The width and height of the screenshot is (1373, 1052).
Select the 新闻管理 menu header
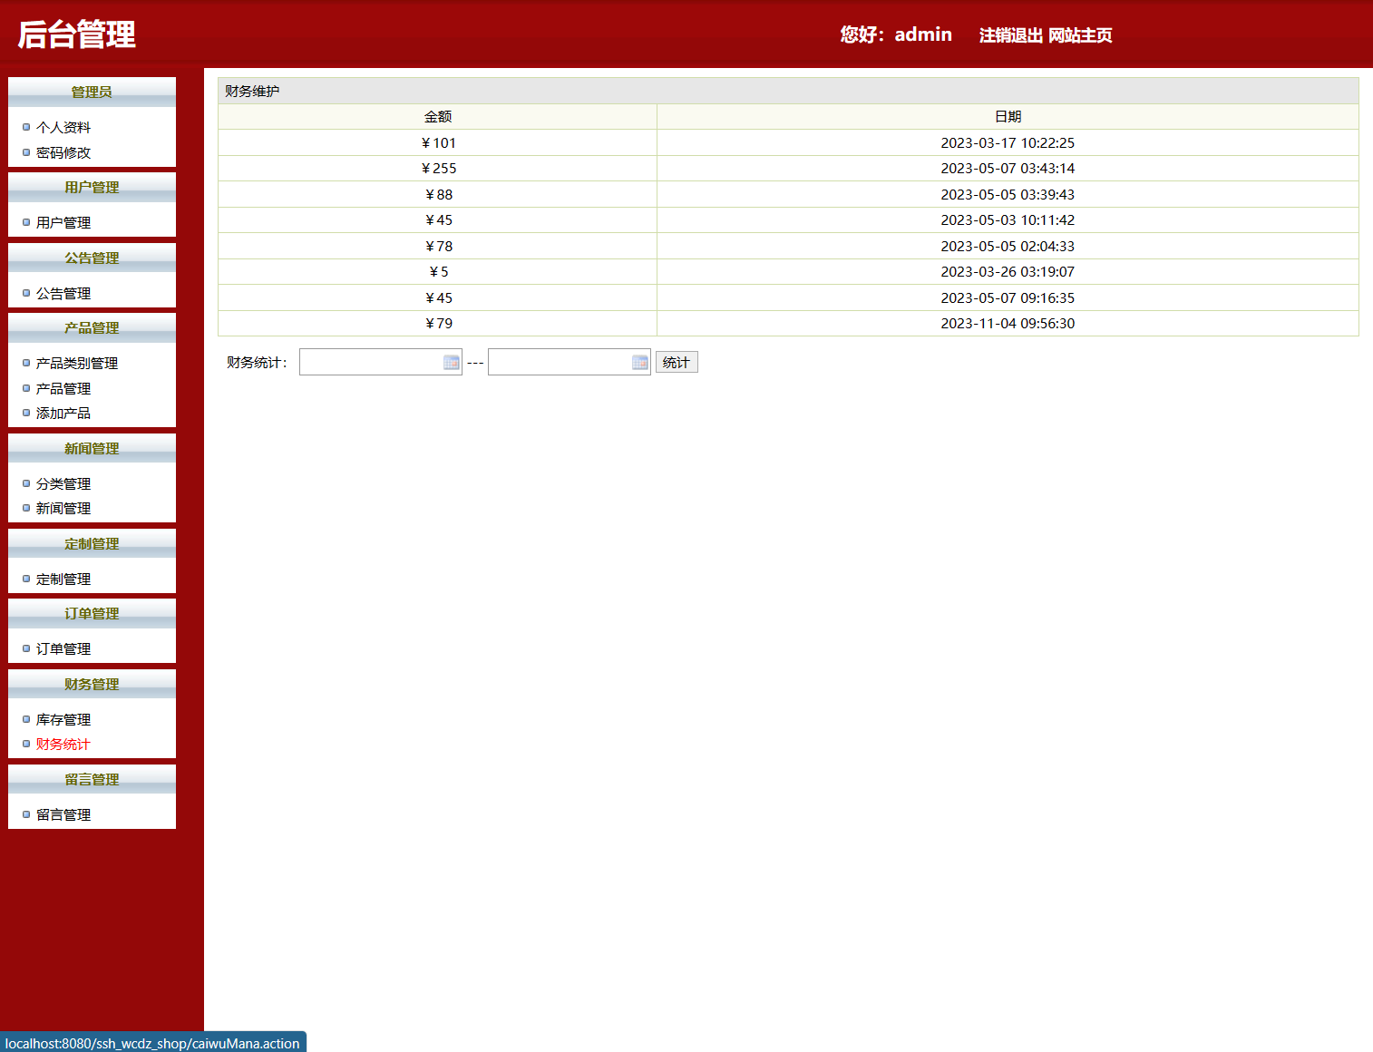coord(92,448)
